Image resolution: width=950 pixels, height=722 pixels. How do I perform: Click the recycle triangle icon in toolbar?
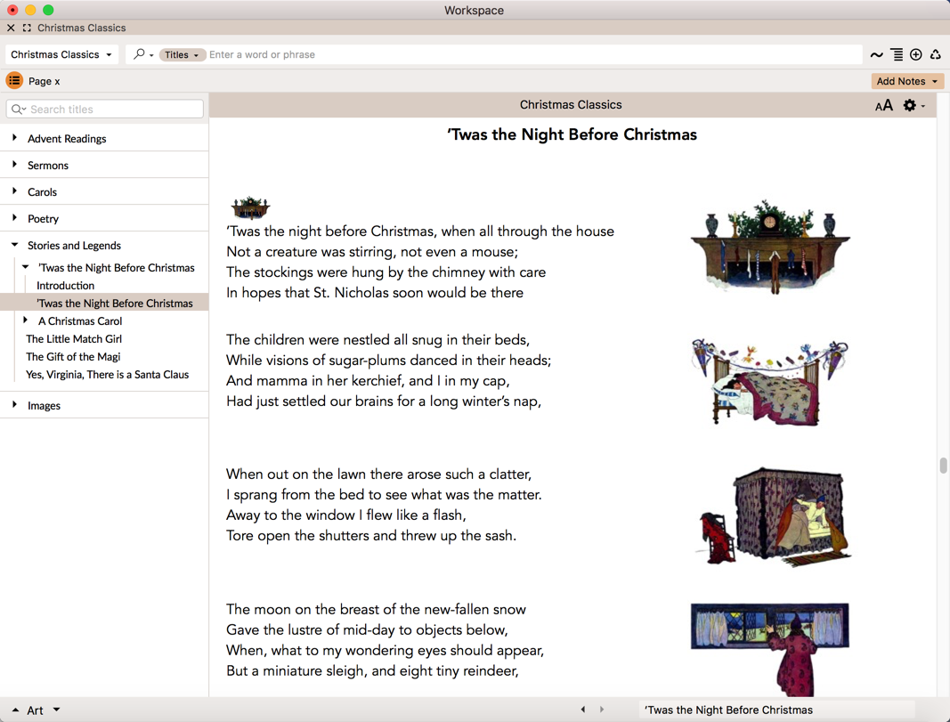click(x=936, y=54)
